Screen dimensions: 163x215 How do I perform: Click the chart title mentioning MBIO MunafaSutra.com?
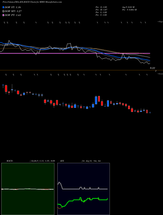[32, 2]
